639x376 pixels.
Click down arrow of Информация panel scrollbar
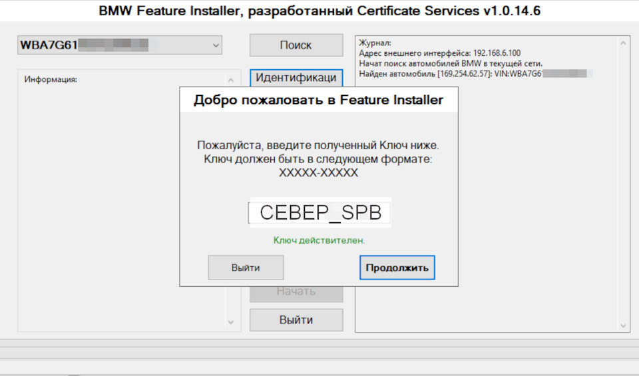tap(231, 322)
